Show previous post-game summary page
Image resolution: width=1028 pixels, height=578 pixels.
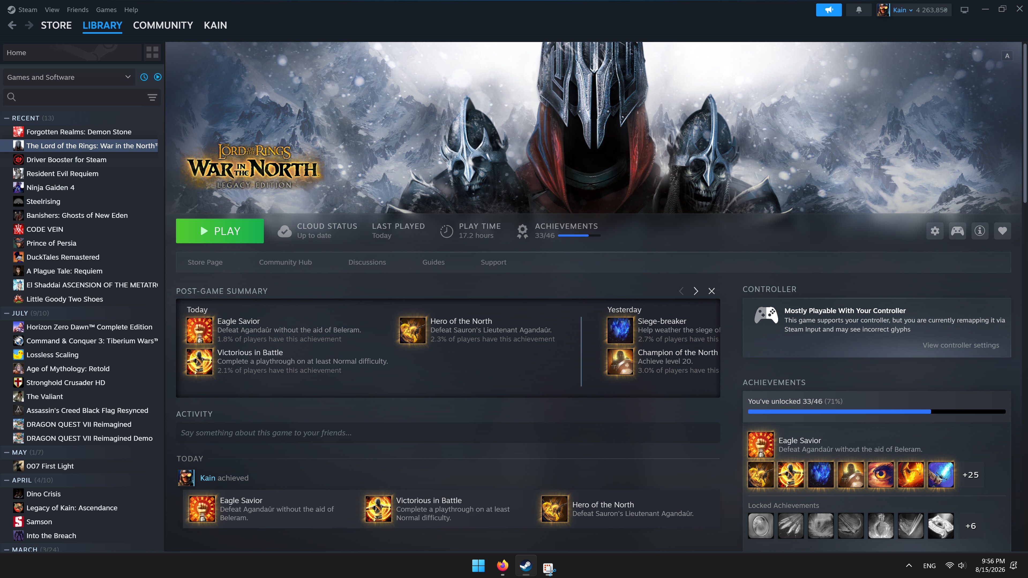(x=681, y=291)
